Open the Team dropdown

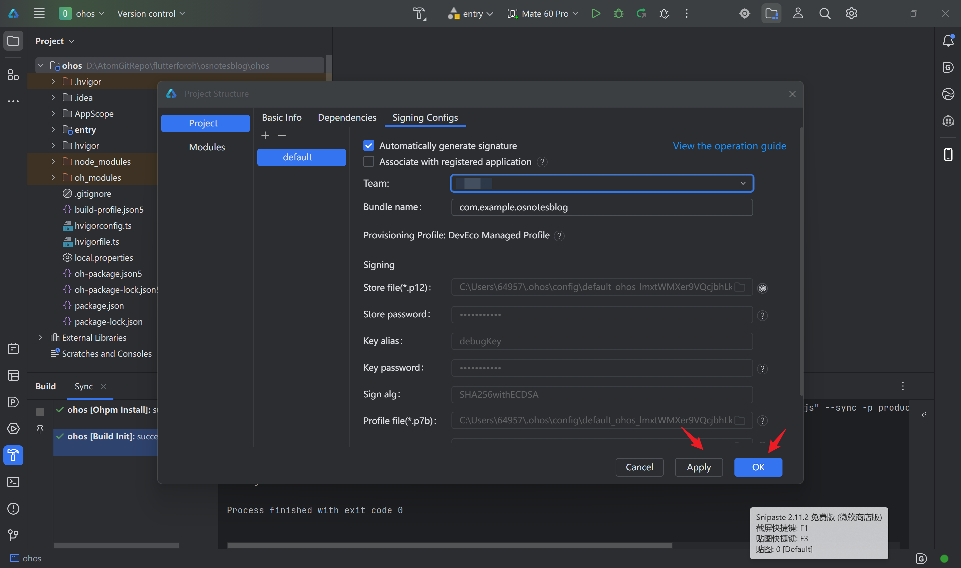[x=602, y=183]
